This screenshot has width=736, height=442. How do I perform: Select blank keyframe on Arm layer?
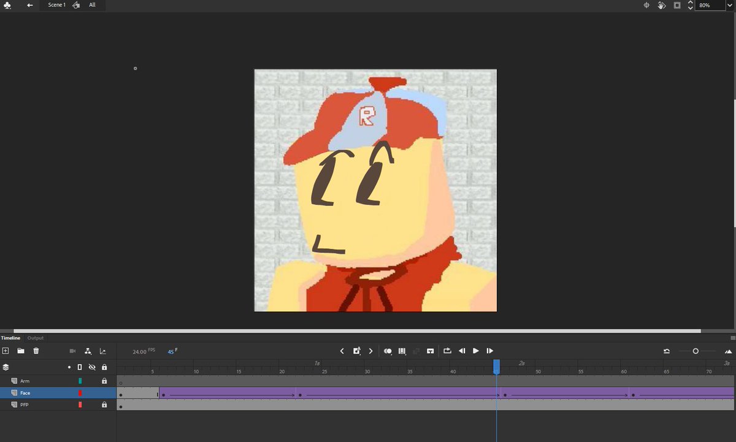(121, 383)
